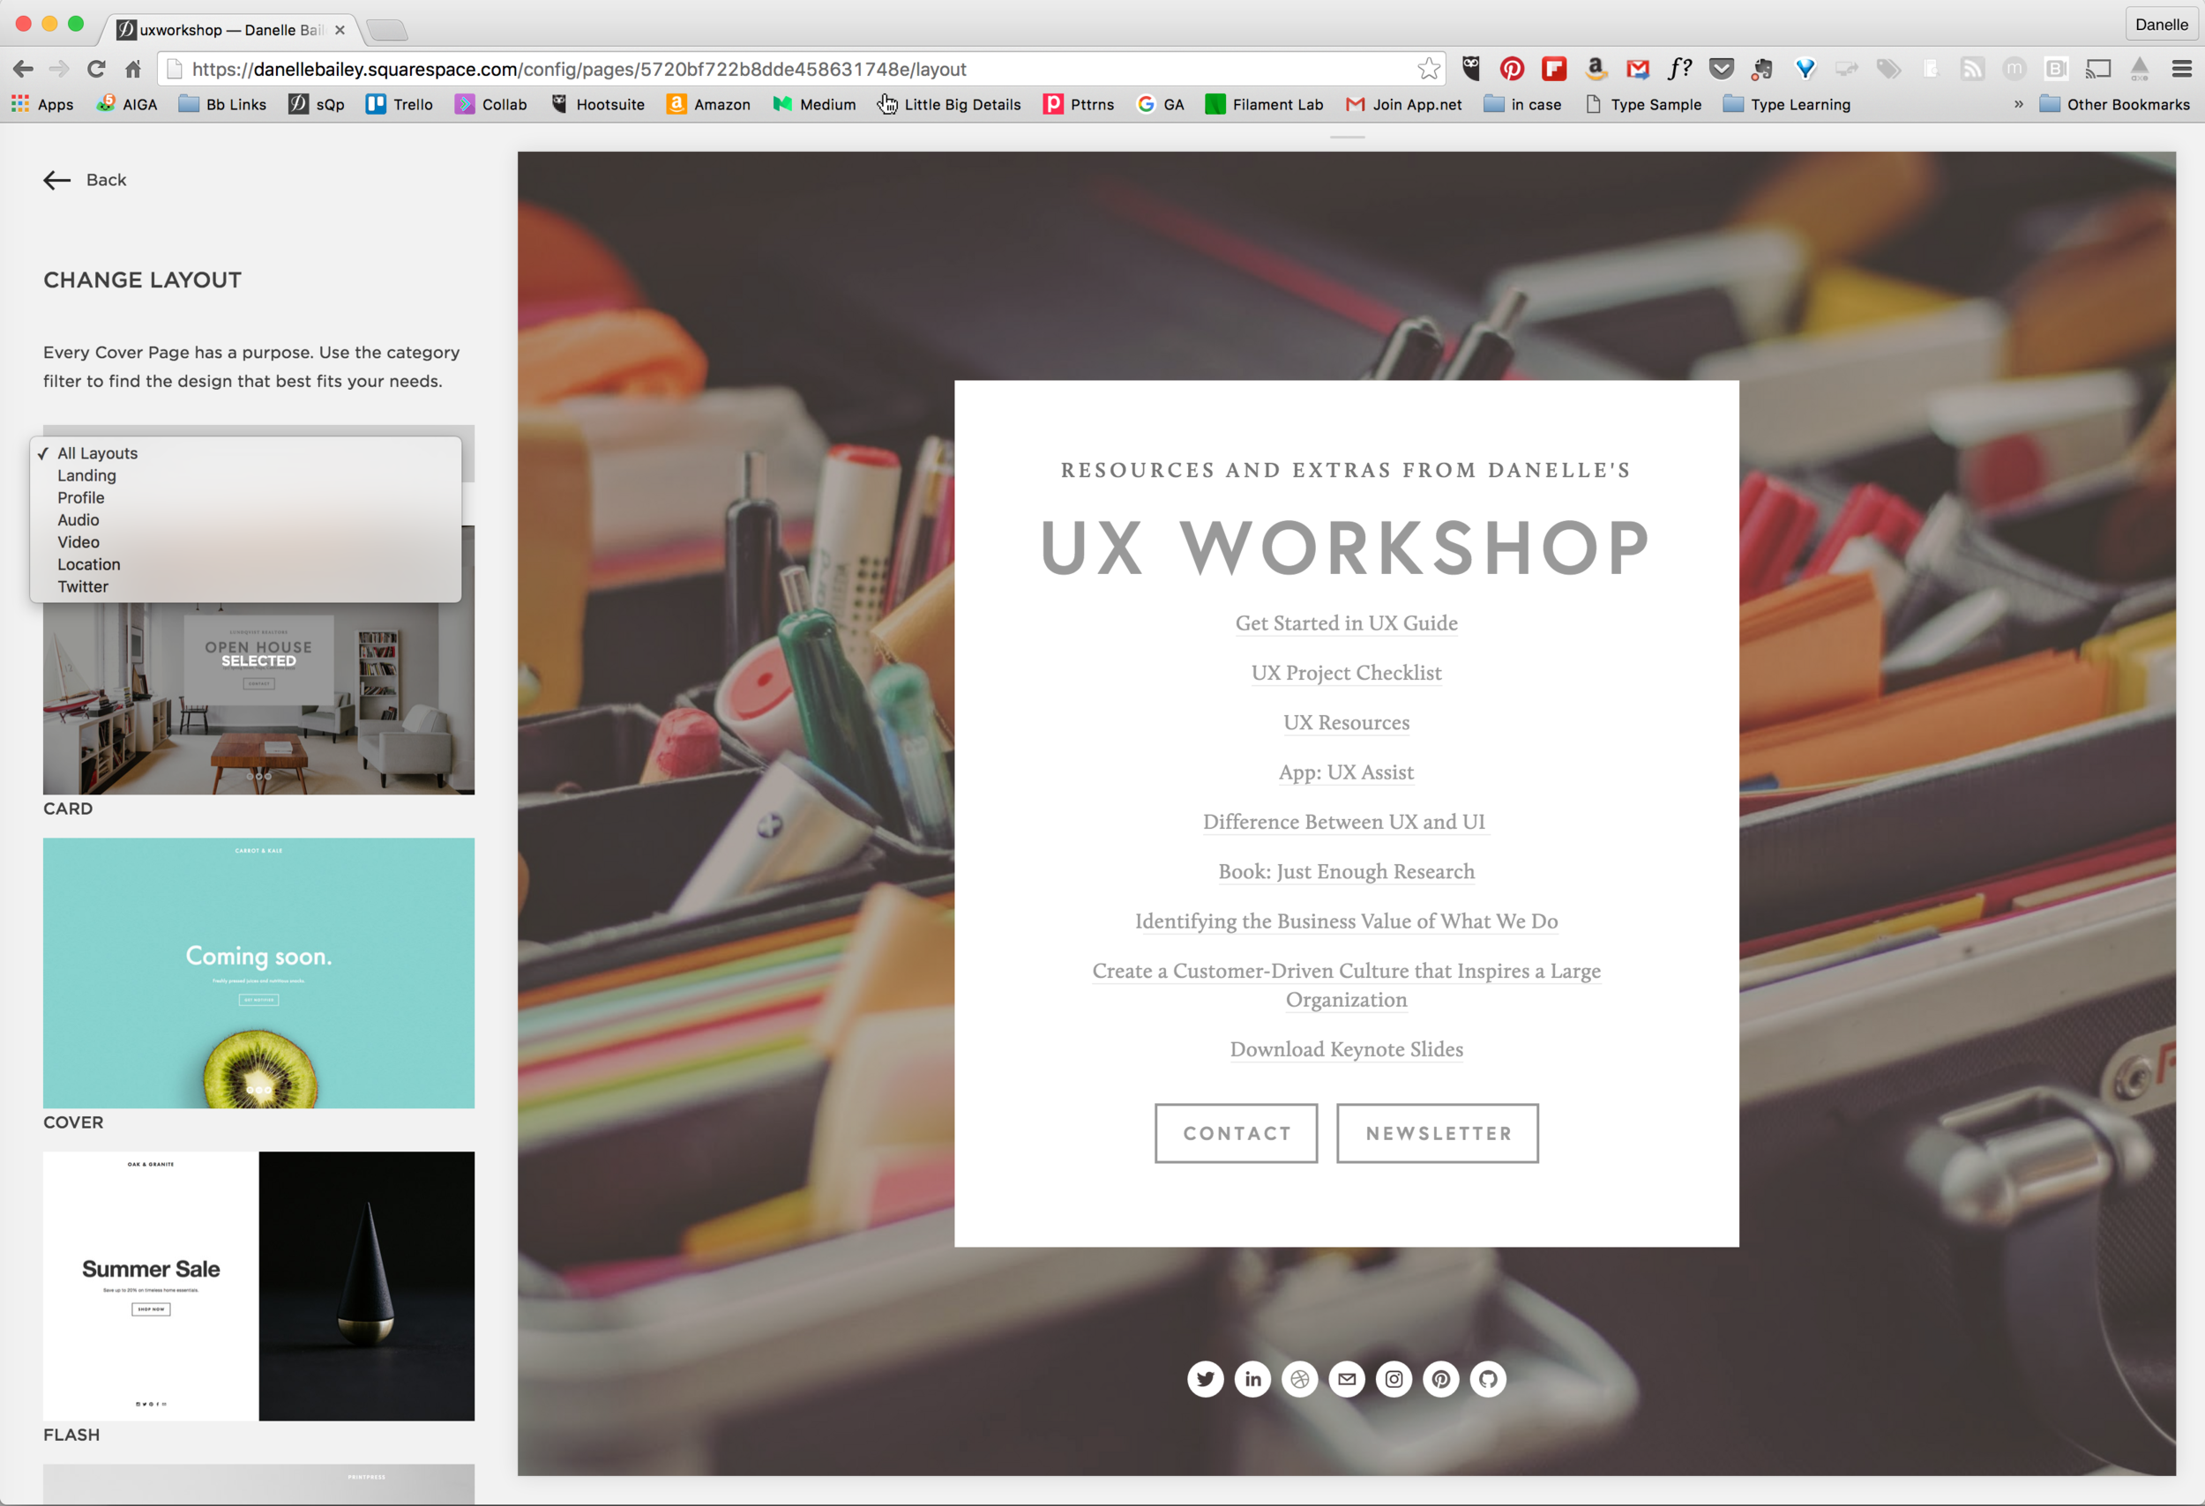Choose Profile from layout filter
Image resolution: width=2205 pixels, height=1506 pixels.
246,498
